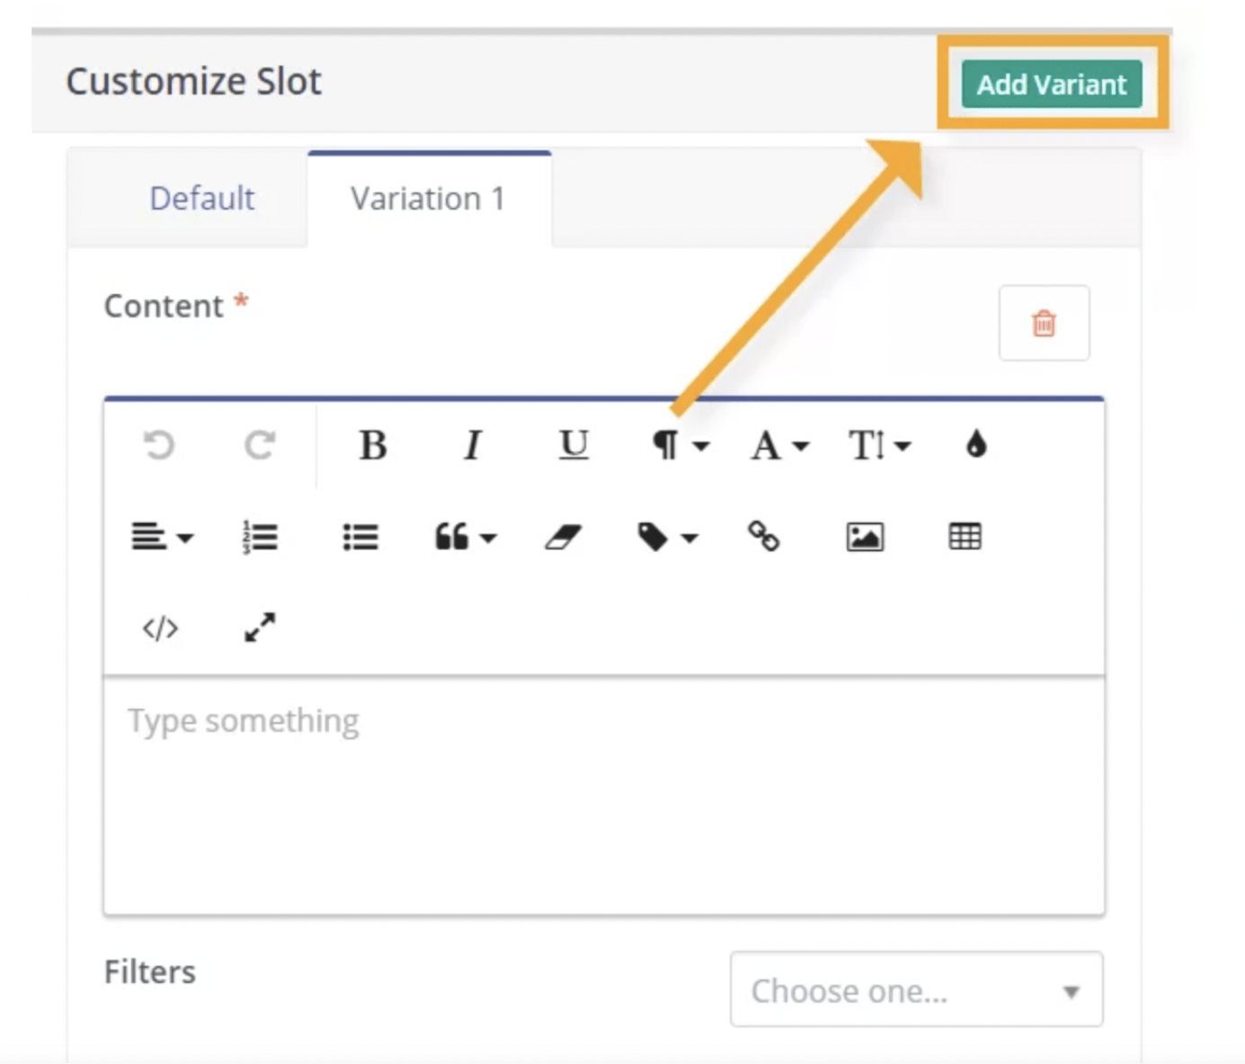Toggle an unordered bullet list
1245x1064 pixels.
360,537
